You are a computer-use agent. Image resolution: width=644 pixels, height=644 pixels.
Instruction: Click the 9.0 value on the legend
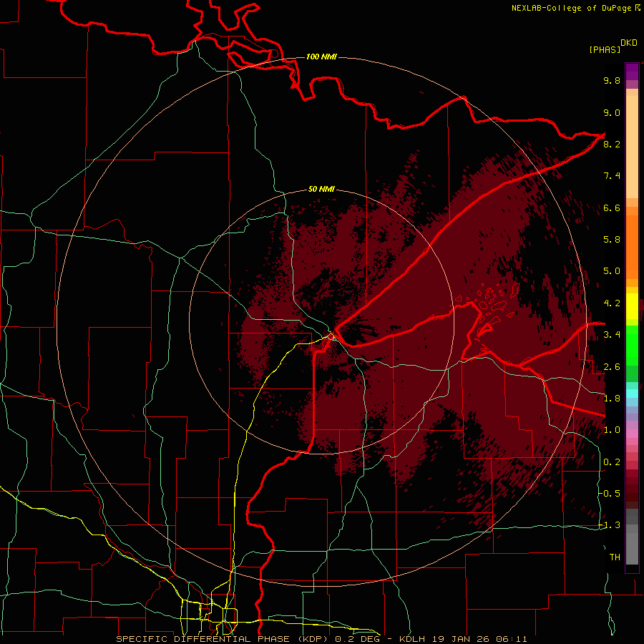click(x=612, y=112)
